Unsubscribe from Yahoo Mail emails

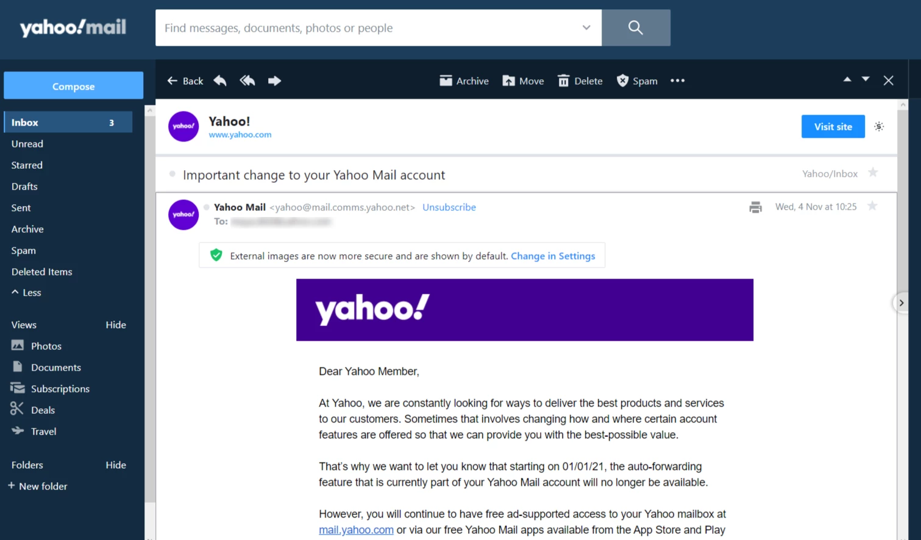pos(449,207)
